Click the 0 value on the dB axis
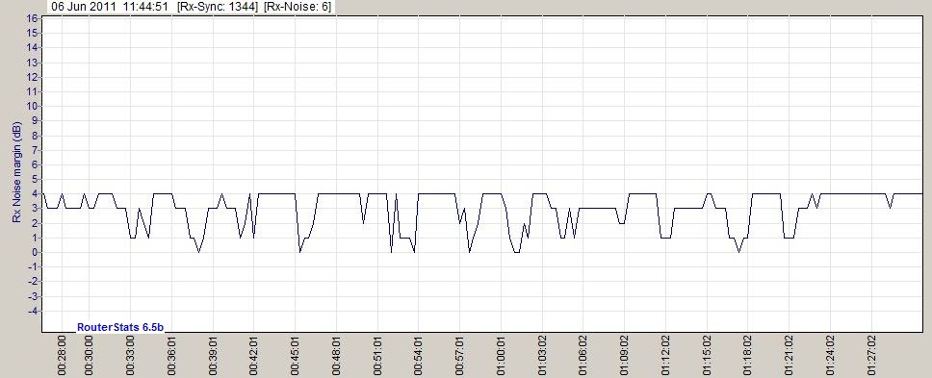Screen dimensions: 932x378 35,252
